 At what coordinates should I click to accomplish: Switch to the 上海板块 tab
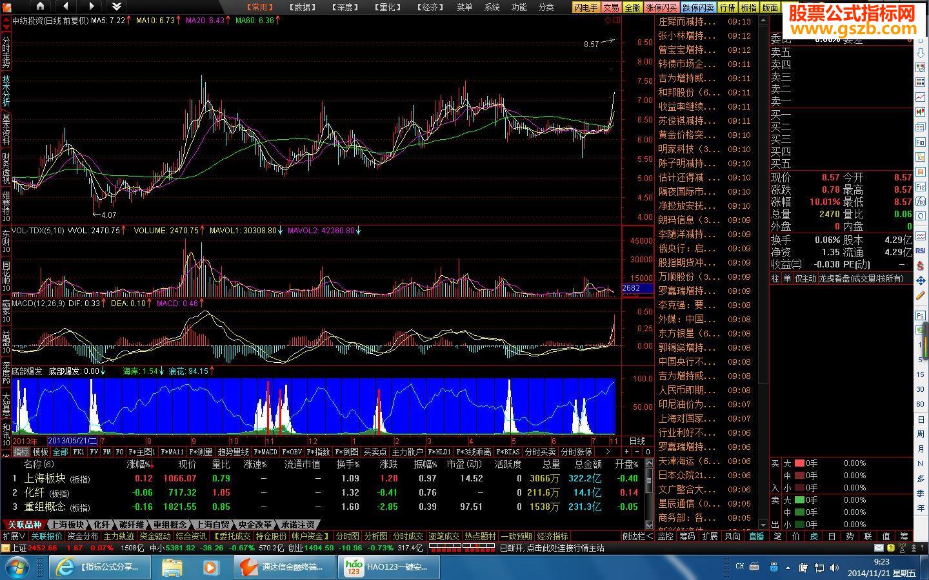[x=67, y=525]
